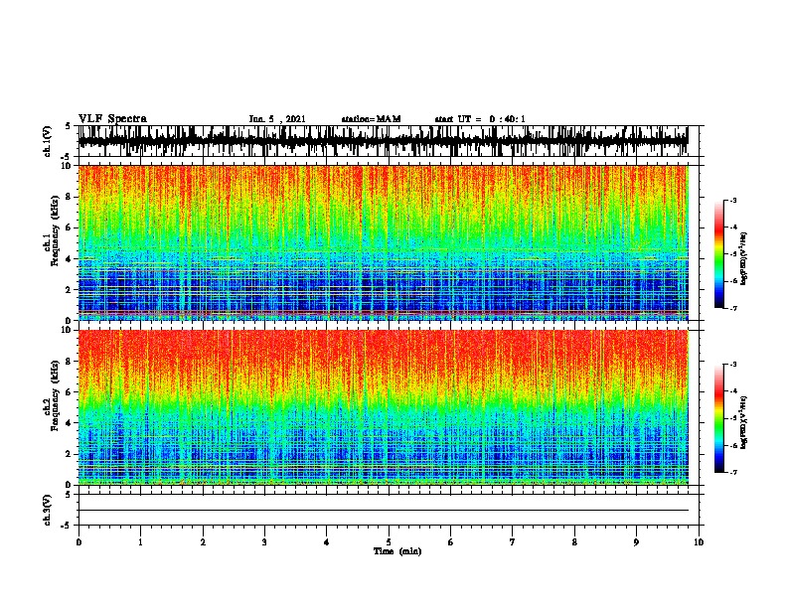Click the ch.1 frequency axis "8" tick label
Image resolution: width=787 pixels, height=608 pixels.
69,197
